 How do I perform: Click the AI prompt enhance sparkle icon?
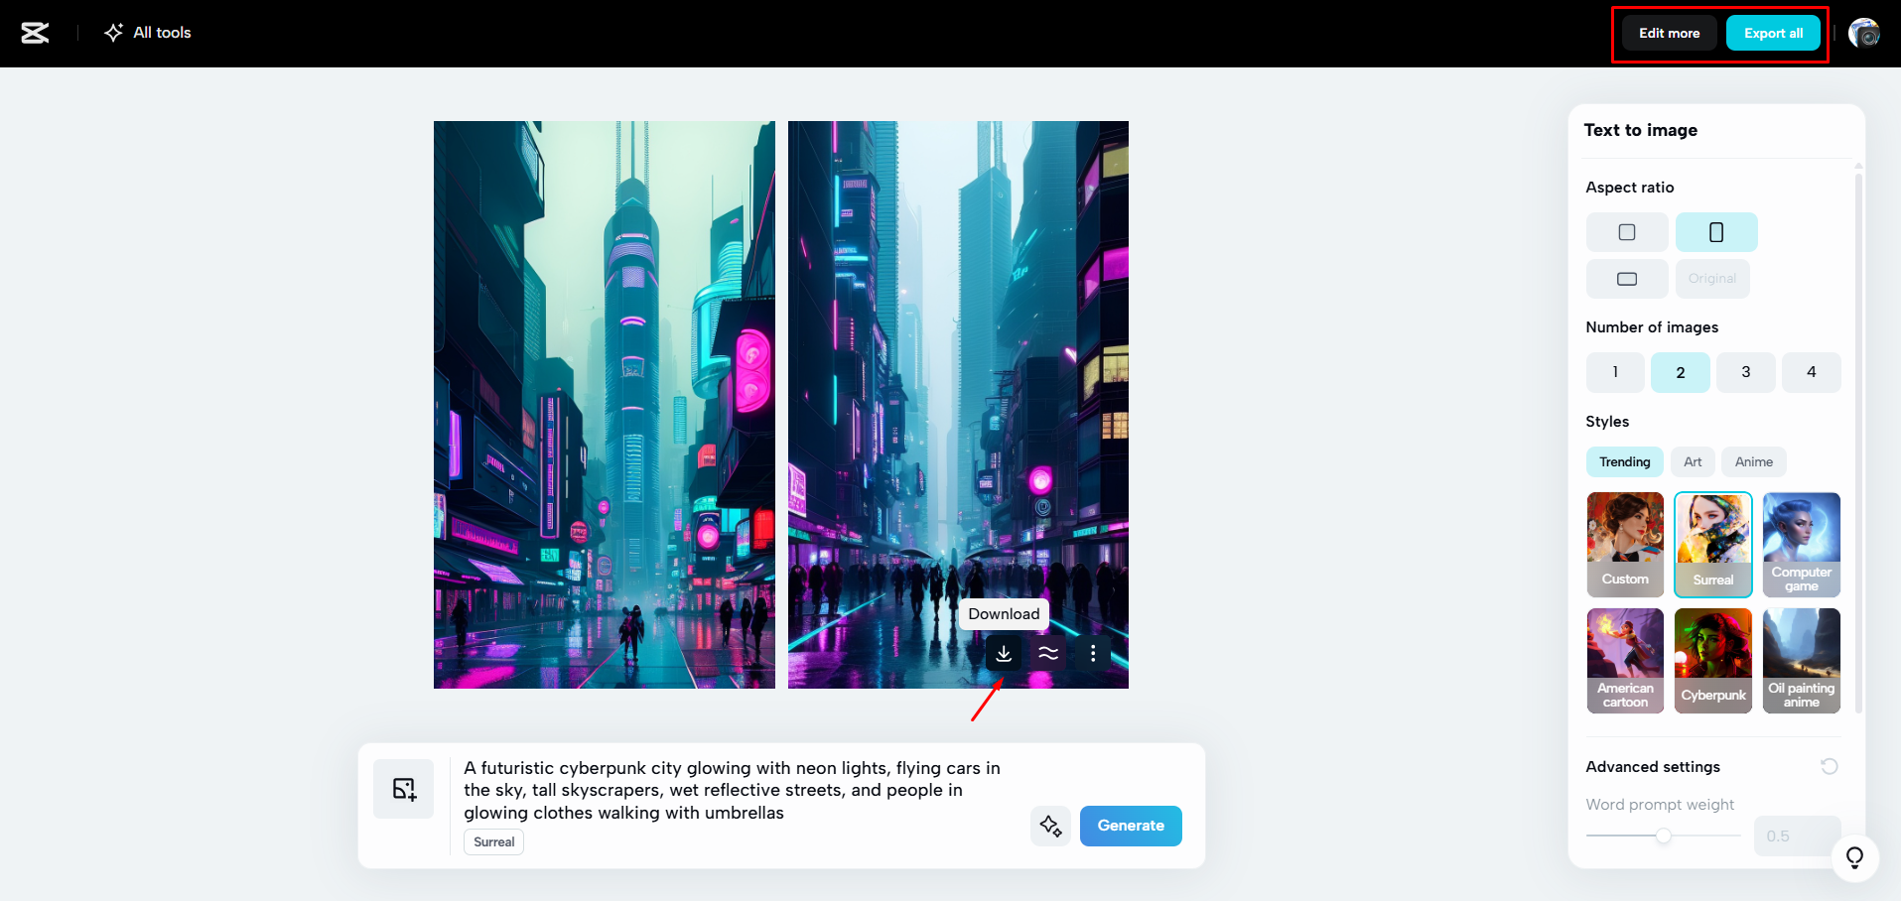pyautogui.click(x=1050, y=825)
